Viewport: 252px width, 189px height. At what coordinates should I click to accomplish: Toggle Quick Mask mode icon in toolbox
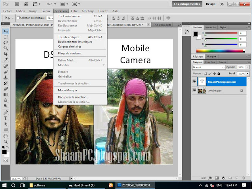[6, 160]
